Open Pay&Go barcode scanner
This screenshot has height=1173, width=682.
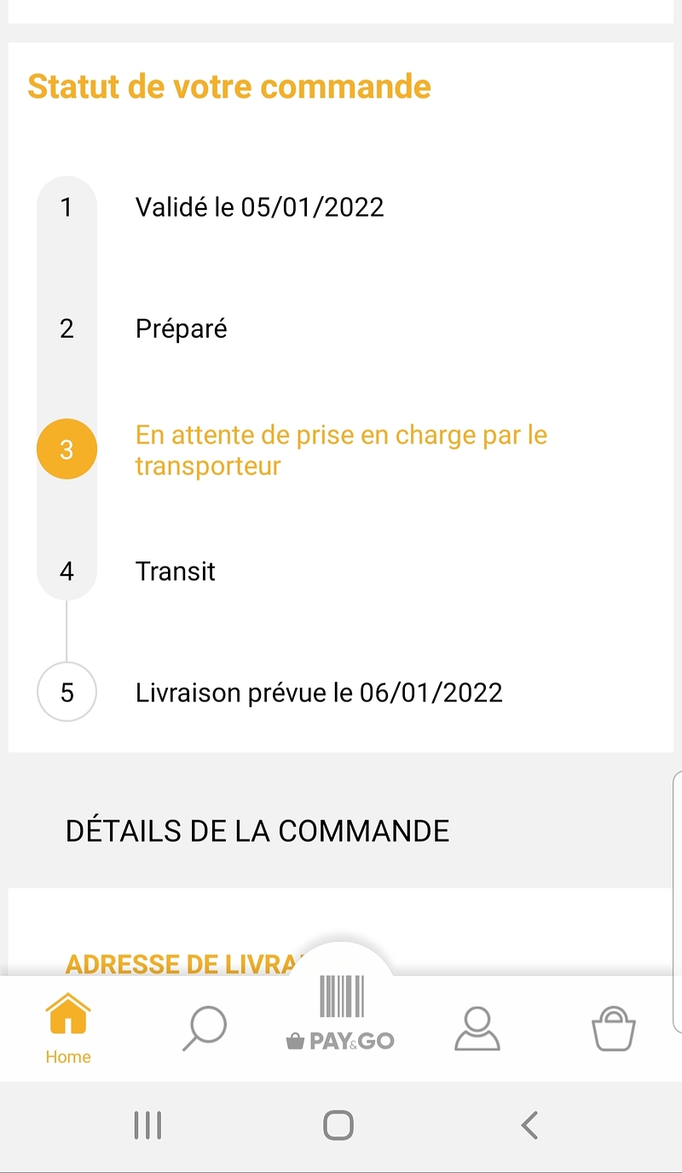click(x=341, y=1013)
